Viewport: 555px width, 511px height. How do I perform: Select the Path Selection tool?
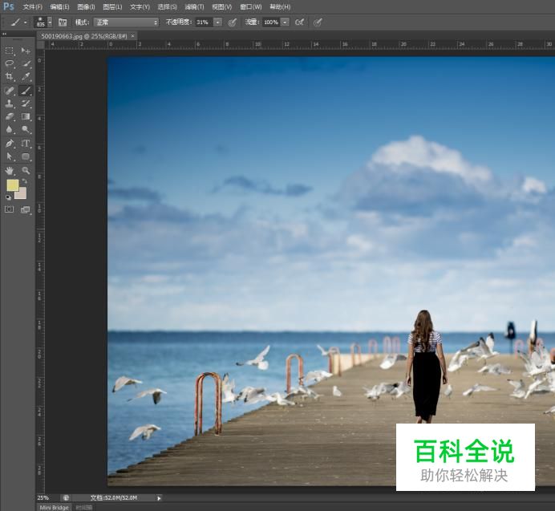[x=10, y=156]
